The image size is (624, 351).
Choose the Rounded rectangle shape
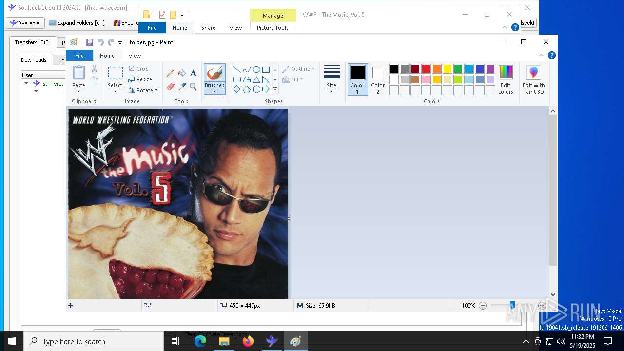coord(236,79)
